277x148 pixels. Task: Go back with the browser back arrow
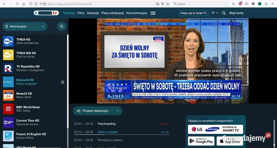point(4,4)
